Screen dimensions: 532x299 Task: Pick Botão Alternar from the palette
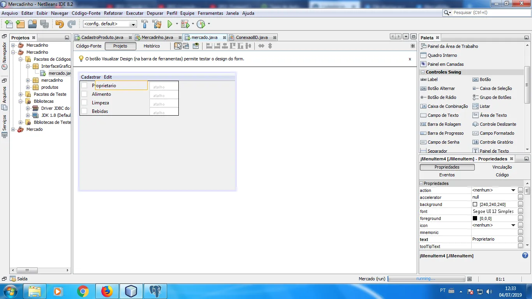coord(438,88)
